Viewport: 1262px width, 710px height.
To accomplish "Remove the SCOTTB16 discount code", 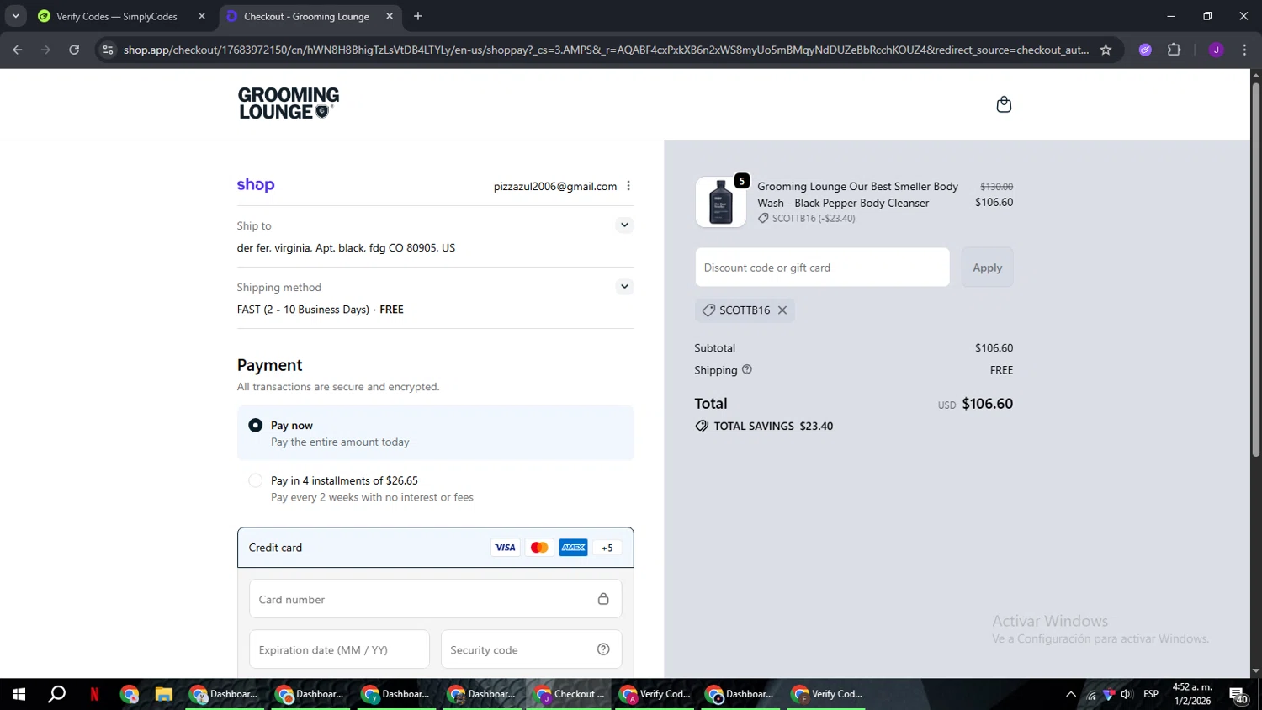I will 782,310.
